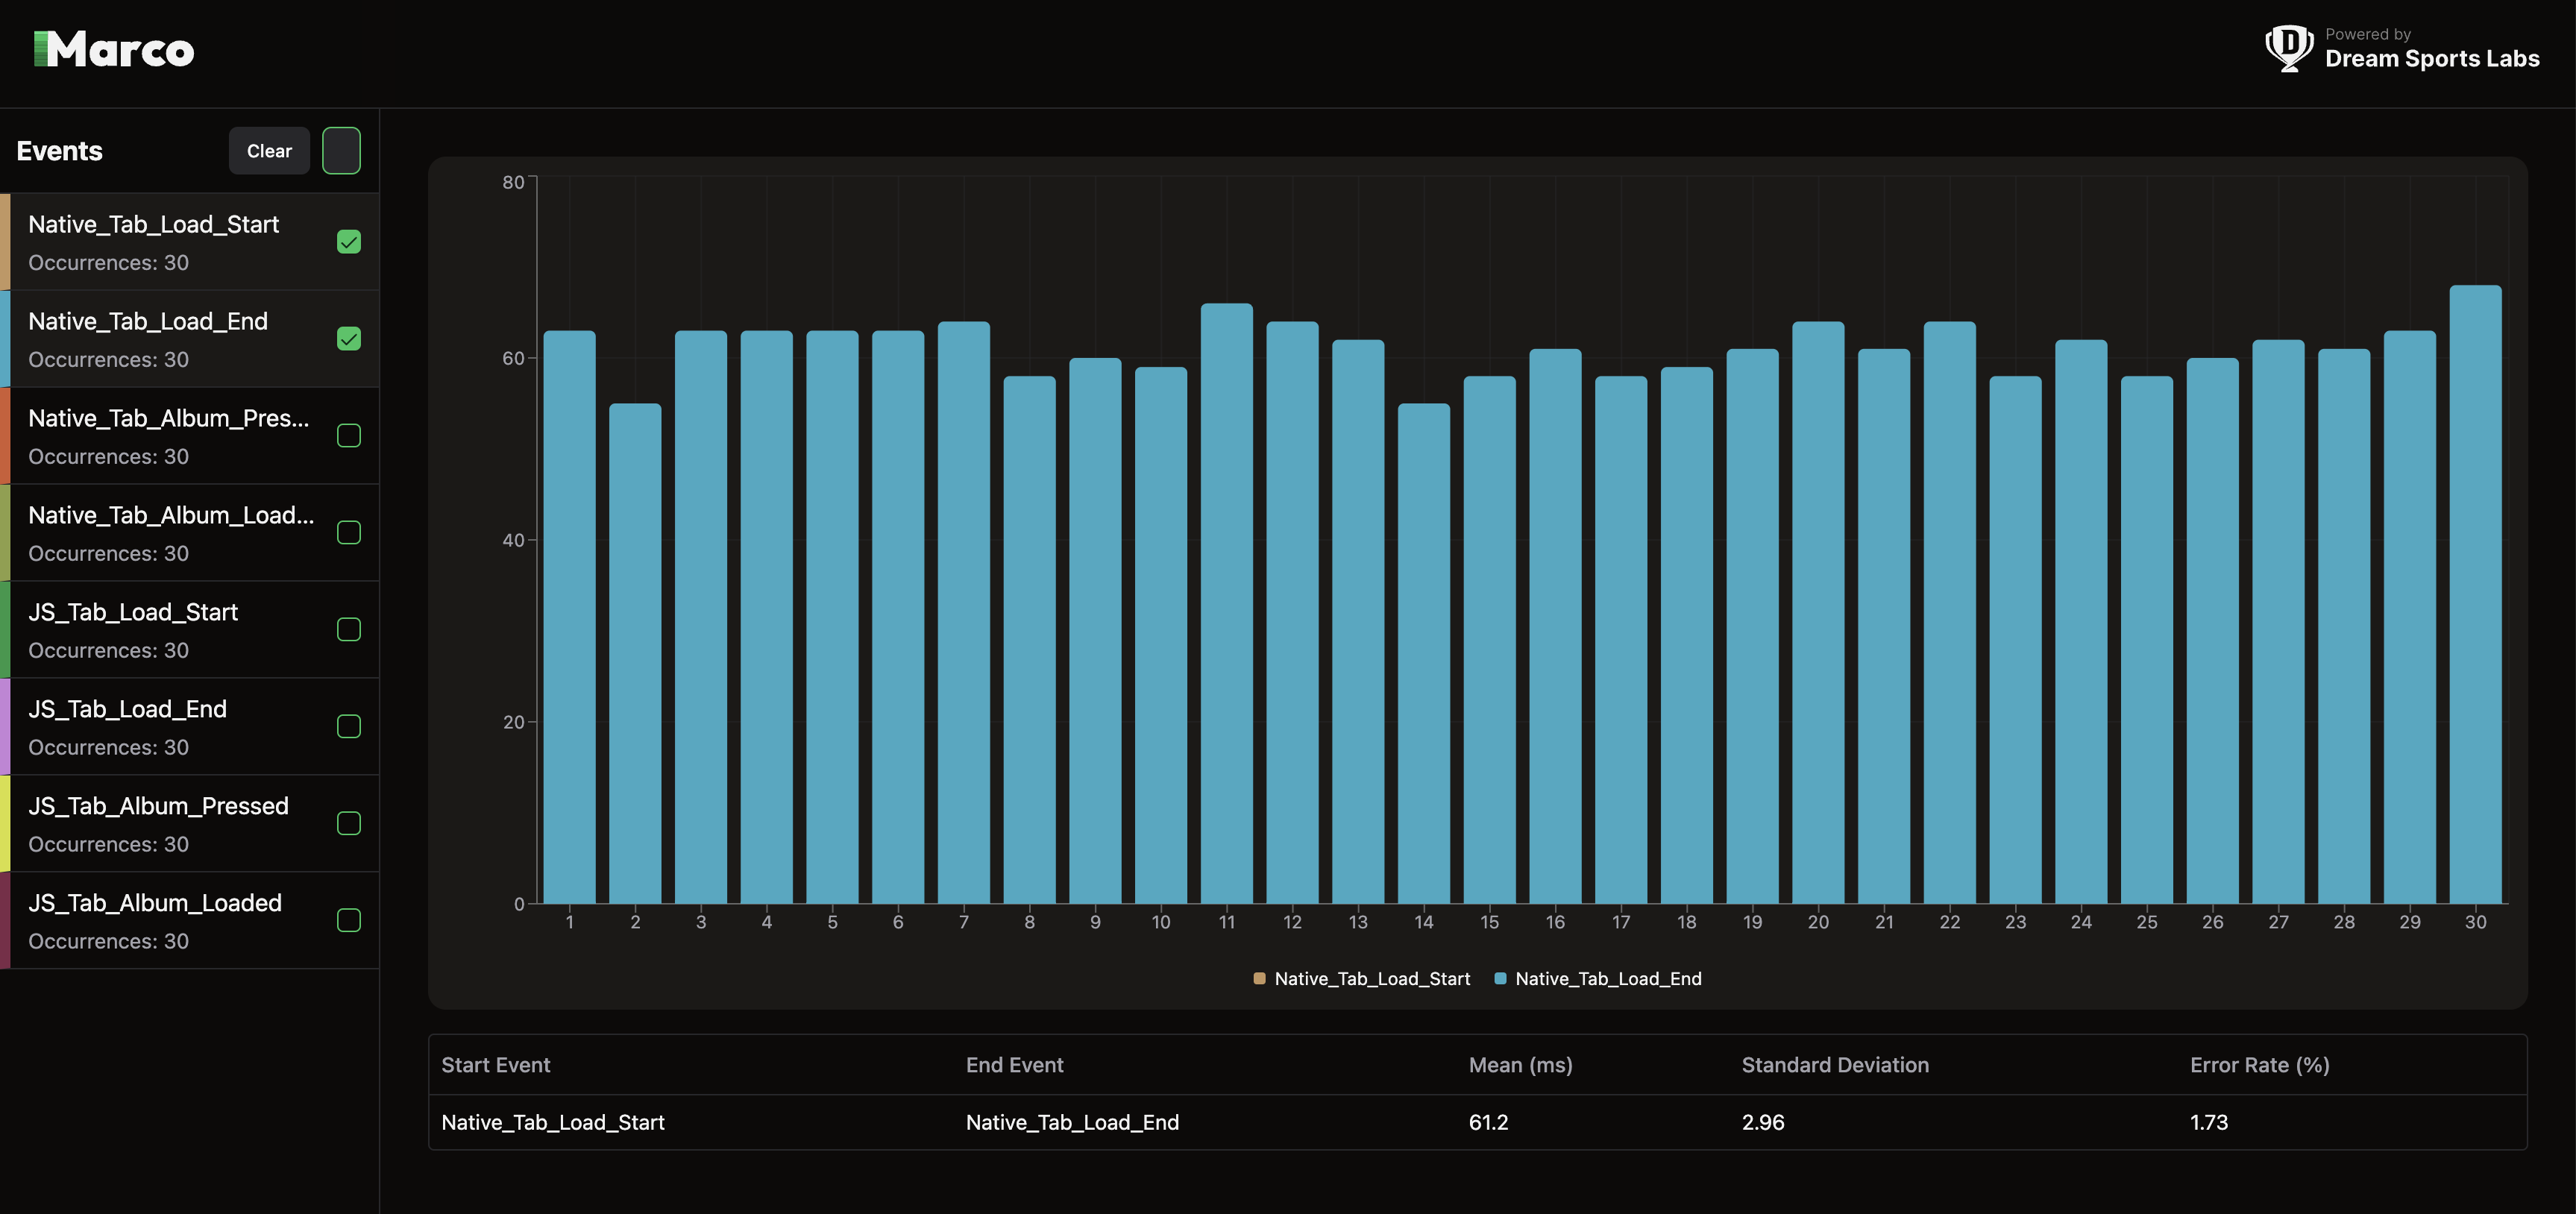Click the Mean (ms) column header

[1520, 1065]
